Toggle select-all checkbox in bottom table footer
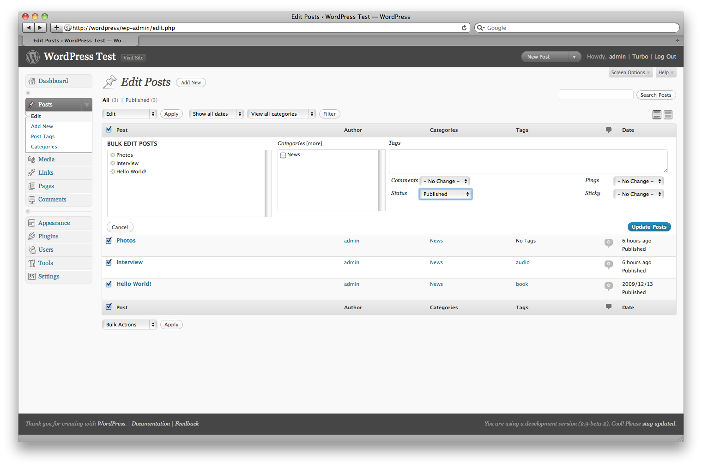 109,307
